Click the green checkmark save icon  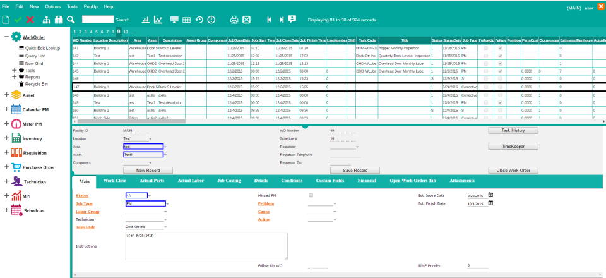click(18, 20)
